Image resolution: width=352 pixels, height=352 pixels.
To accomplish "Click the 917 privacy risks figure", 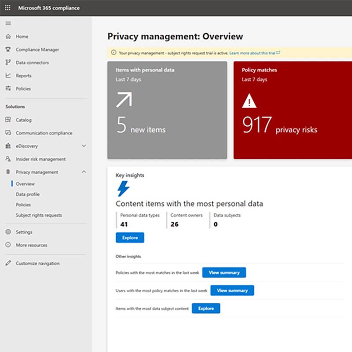I will (280, 125).
